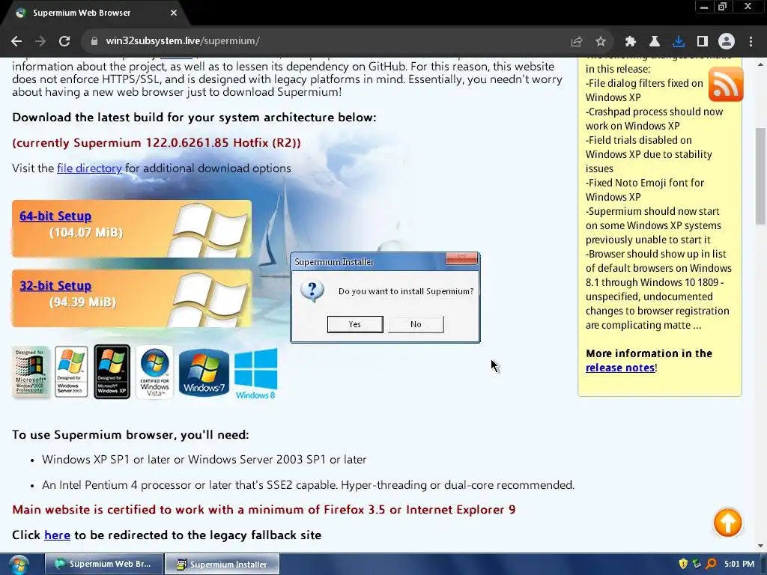
Task: Click '(104.07 MiB)' size text
Action: 86,233
